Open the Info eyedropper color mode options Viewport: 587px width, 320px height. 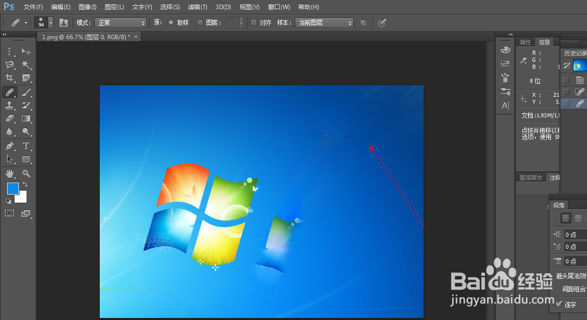[524, 60]
